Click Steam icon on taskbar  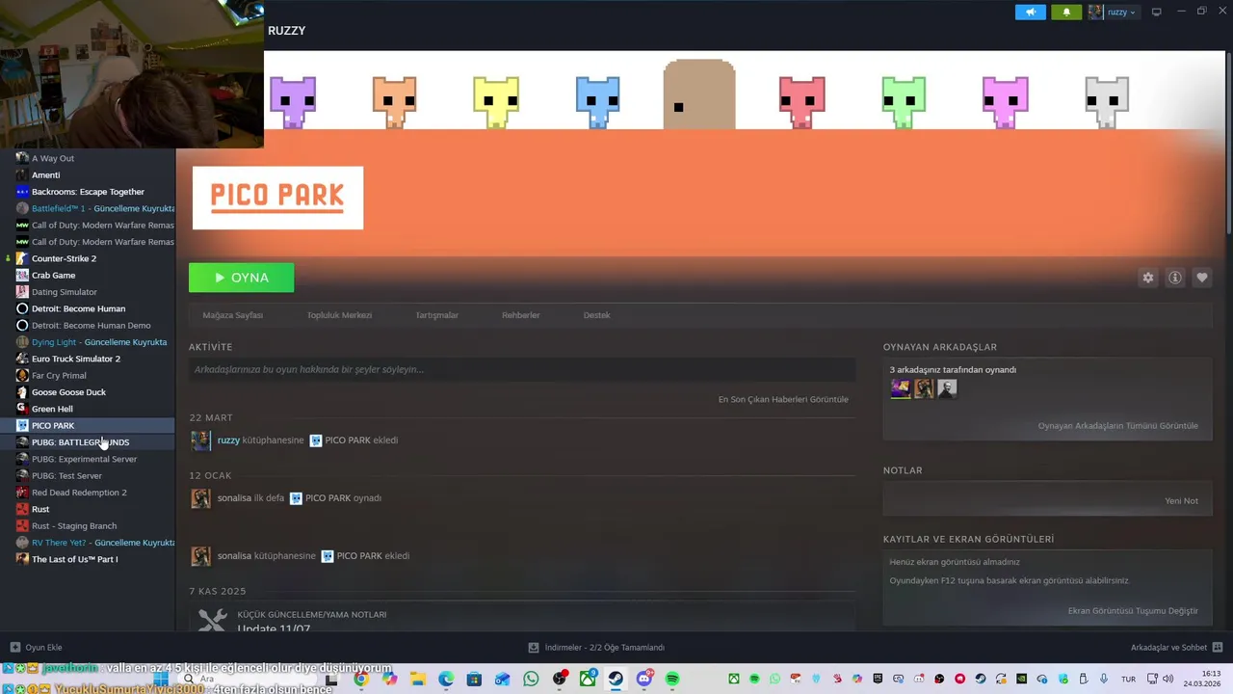[616, 679]
